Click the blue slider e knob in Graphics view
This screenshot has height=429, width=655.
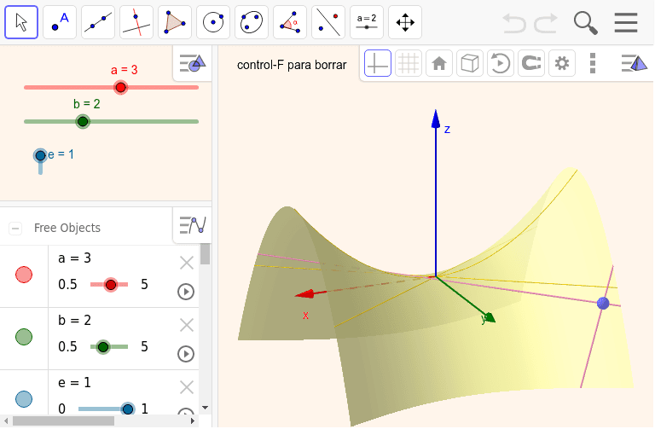coord(40,156)
